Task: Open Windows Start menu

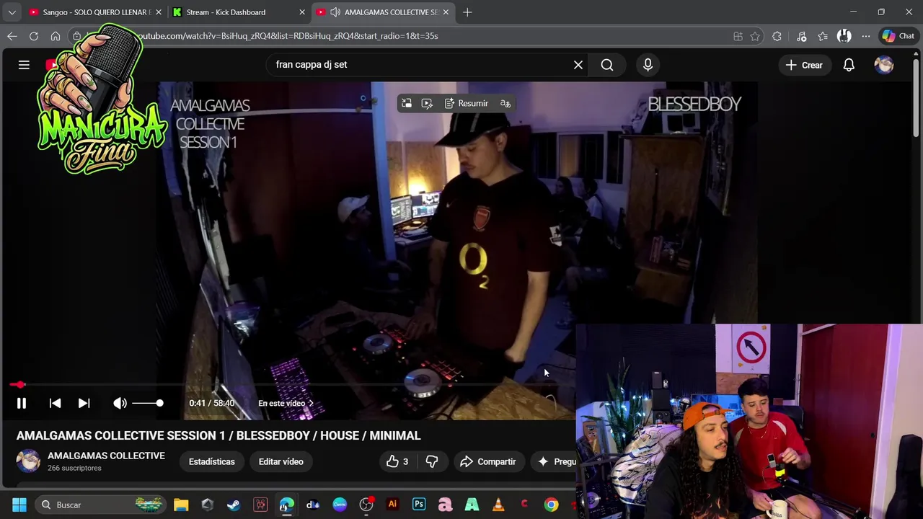Action: click(19, 505)
